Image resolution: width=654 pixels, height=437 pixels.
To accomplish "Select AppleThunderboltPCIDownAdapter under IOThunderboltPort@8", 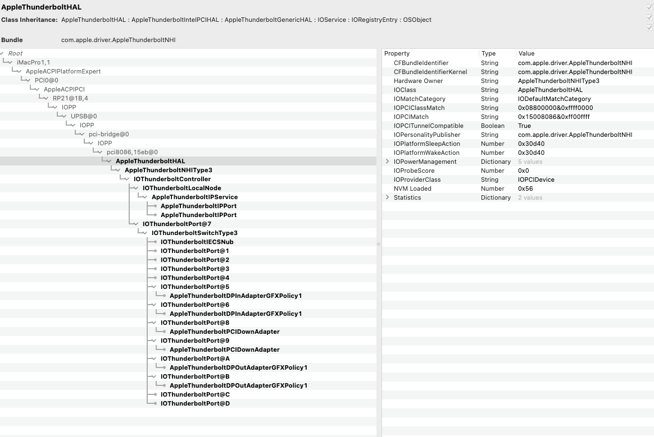I will pos(224,332).
